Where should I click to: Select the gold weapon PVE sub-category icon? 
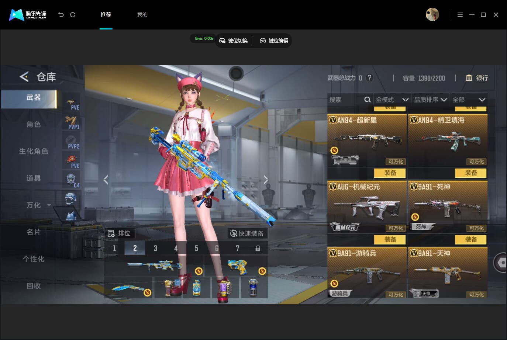(71, 102)
